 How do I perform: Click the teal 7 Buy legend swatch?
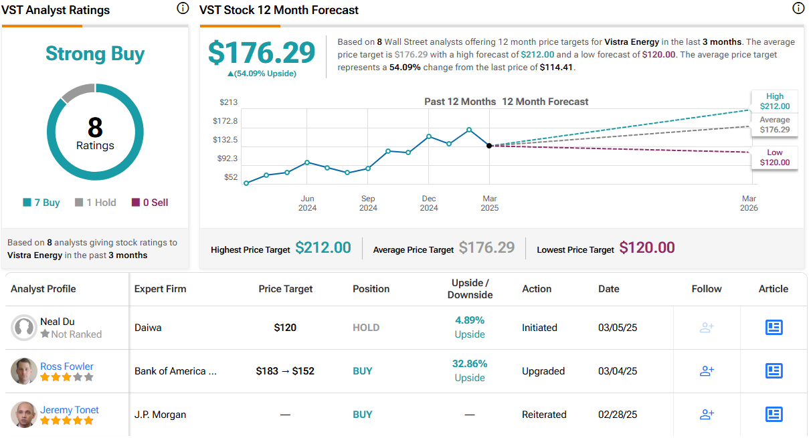pos(27,203)
